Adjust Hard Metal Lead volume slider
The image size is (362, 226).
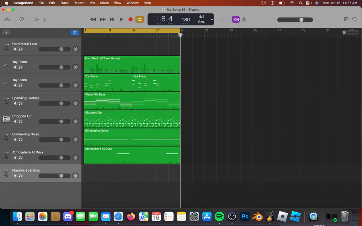[x=54, y=49]
